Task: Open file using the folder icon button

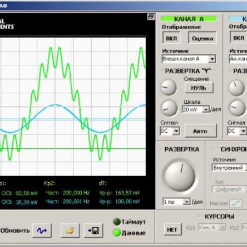Action: pyautogui.click(x=70, y=231)
